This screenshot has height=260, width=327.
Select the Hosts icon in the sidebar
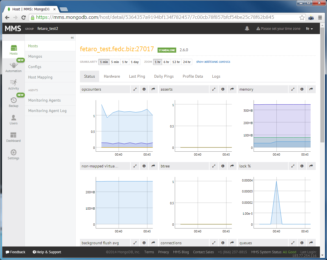coord(13,49)
